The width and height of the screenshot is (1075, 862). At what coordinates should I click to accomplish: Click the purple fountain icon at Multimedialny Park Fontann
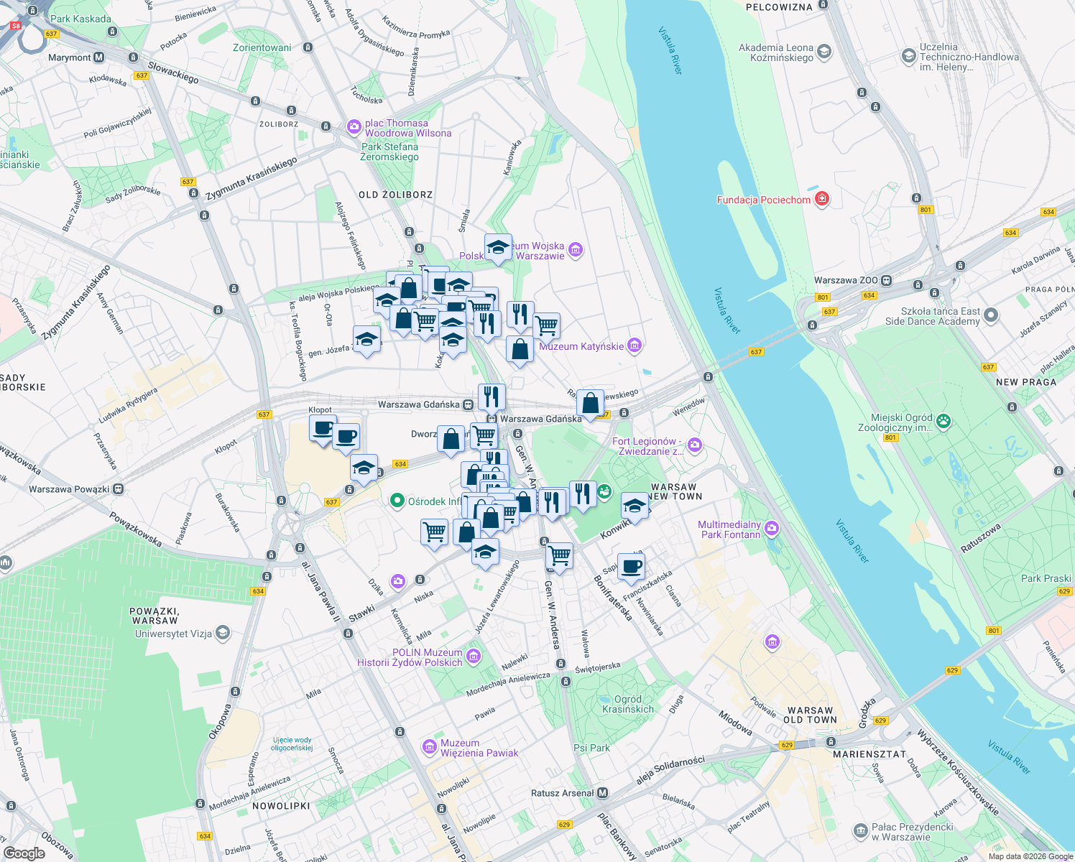771,527
